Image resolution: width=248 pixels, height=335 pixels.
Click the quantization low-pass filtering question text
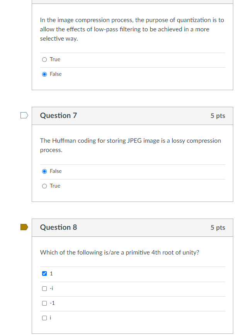click(x=132, y=29)
